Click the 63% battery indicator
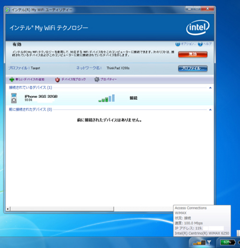 [228, 243]
